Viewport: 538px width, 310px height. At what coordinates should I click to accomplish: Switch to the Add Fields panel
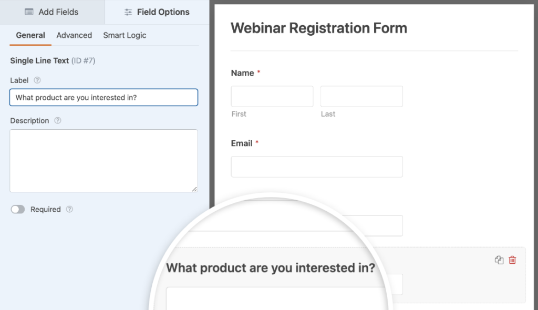(x=52, y=12)
